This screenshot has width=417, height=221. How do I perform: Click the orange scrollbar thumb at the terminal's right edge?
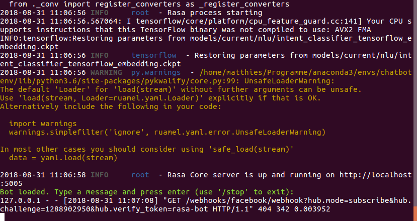click(x=415, y=213)
